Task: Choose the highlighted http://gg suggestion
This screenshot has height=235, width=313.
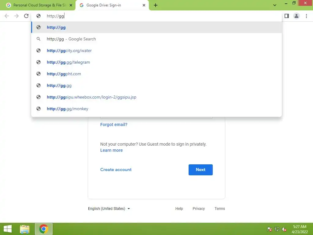Action: pyautogui.click(x=156, y=27)
